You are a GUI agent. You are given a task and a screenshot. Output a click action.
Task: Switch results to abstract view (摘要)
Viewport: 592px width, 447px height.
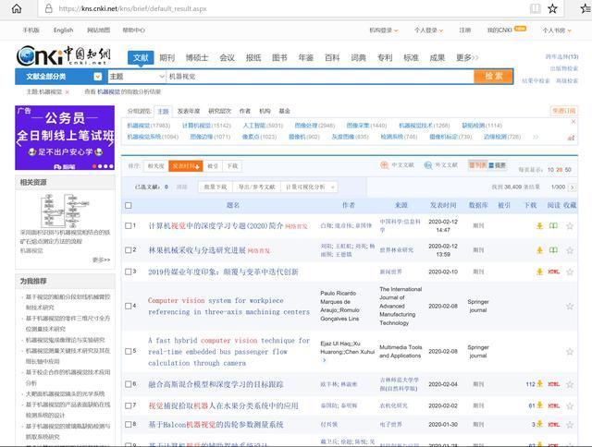498,165
